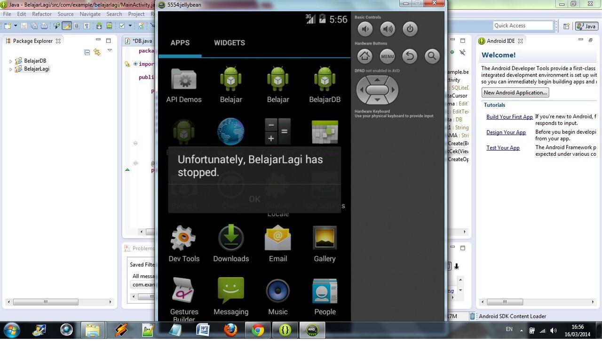Open the Open Perspective icon
Screen dimensions: 602x353
pyautogui.click(x=567, y=26)
